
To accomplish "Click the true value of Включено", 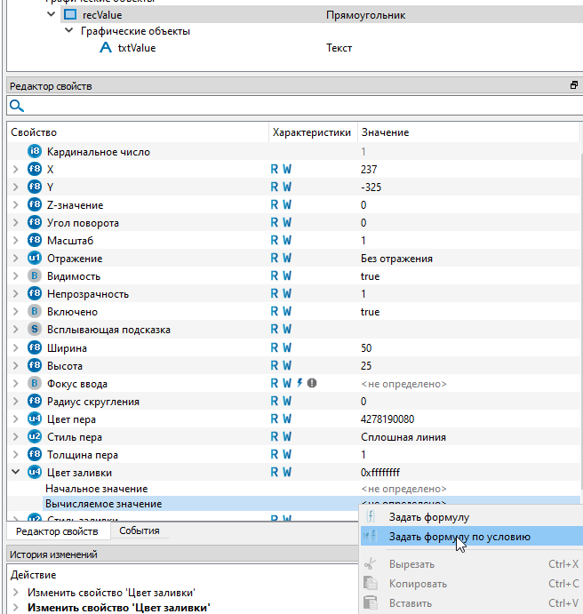I will click(371, 312).
